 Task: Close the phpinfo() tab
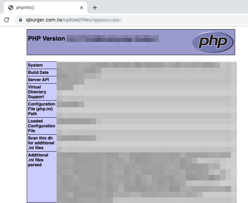click(82, 8)
